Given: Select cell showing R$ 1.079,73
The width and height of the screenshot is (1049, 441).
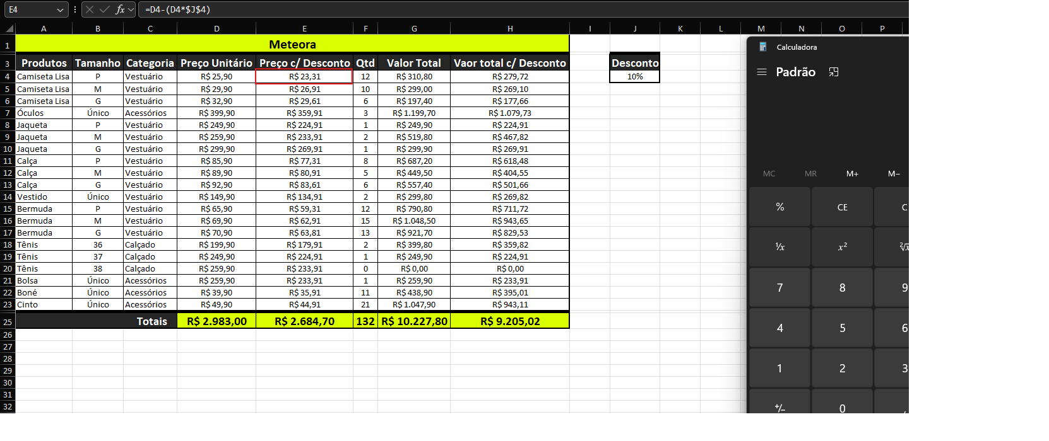Looking at the screenshot, I should click(x=510, y=113).
